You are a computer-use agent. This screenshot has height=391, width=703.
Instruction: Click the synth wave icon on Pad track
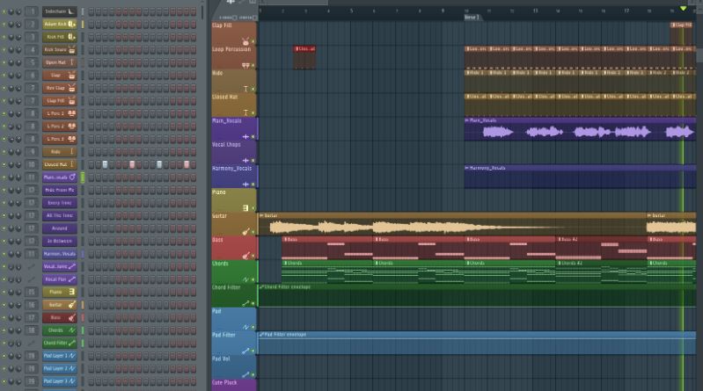click(245, 327)
